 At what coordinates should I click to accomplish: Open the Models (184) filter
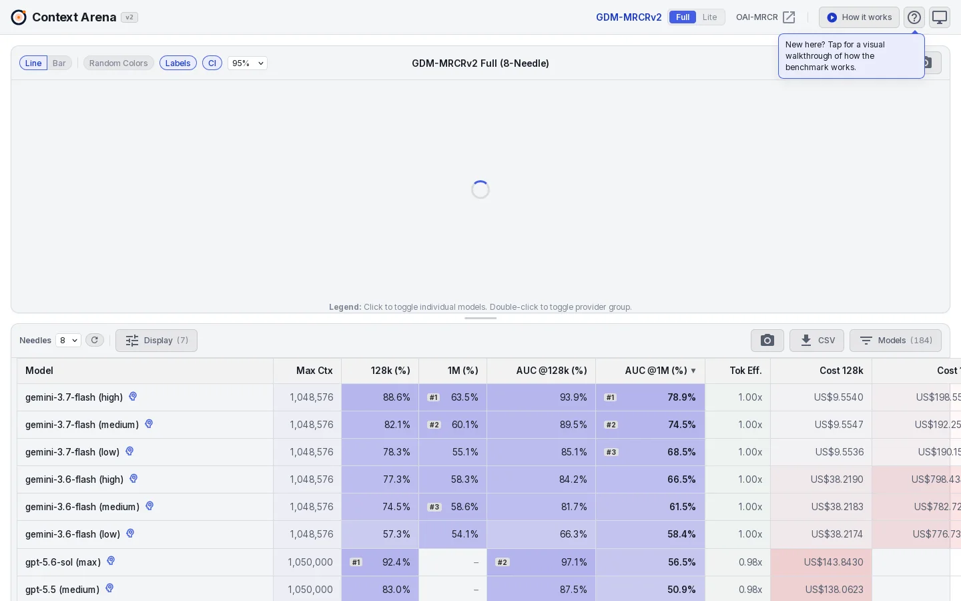(x=896, y=341)
